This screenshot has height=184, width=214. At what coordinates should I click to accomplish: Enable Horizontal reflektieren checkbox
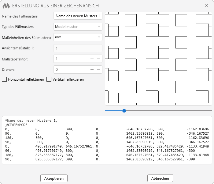(4, 79)
